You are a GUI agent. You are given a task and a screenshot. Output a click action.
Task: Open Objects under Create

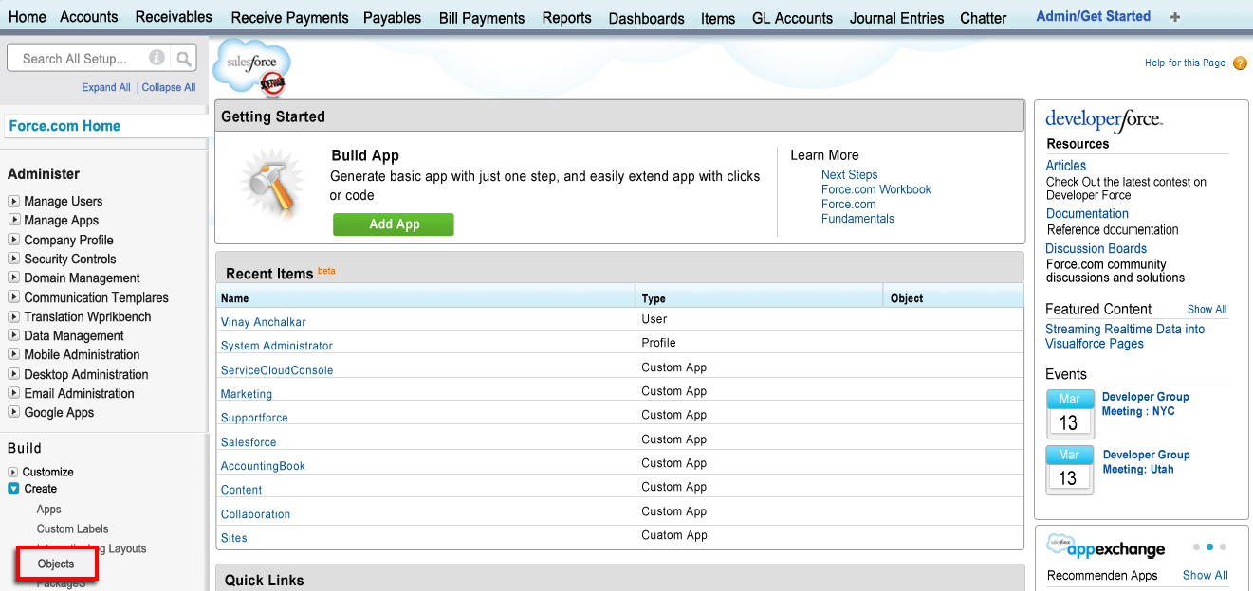click(x=56, y=564)
